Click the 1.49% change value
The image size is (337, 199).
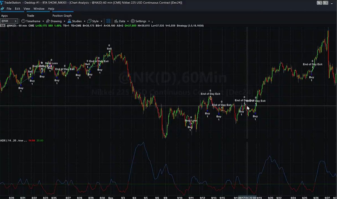pyautogui.click(x=58, y=25)
